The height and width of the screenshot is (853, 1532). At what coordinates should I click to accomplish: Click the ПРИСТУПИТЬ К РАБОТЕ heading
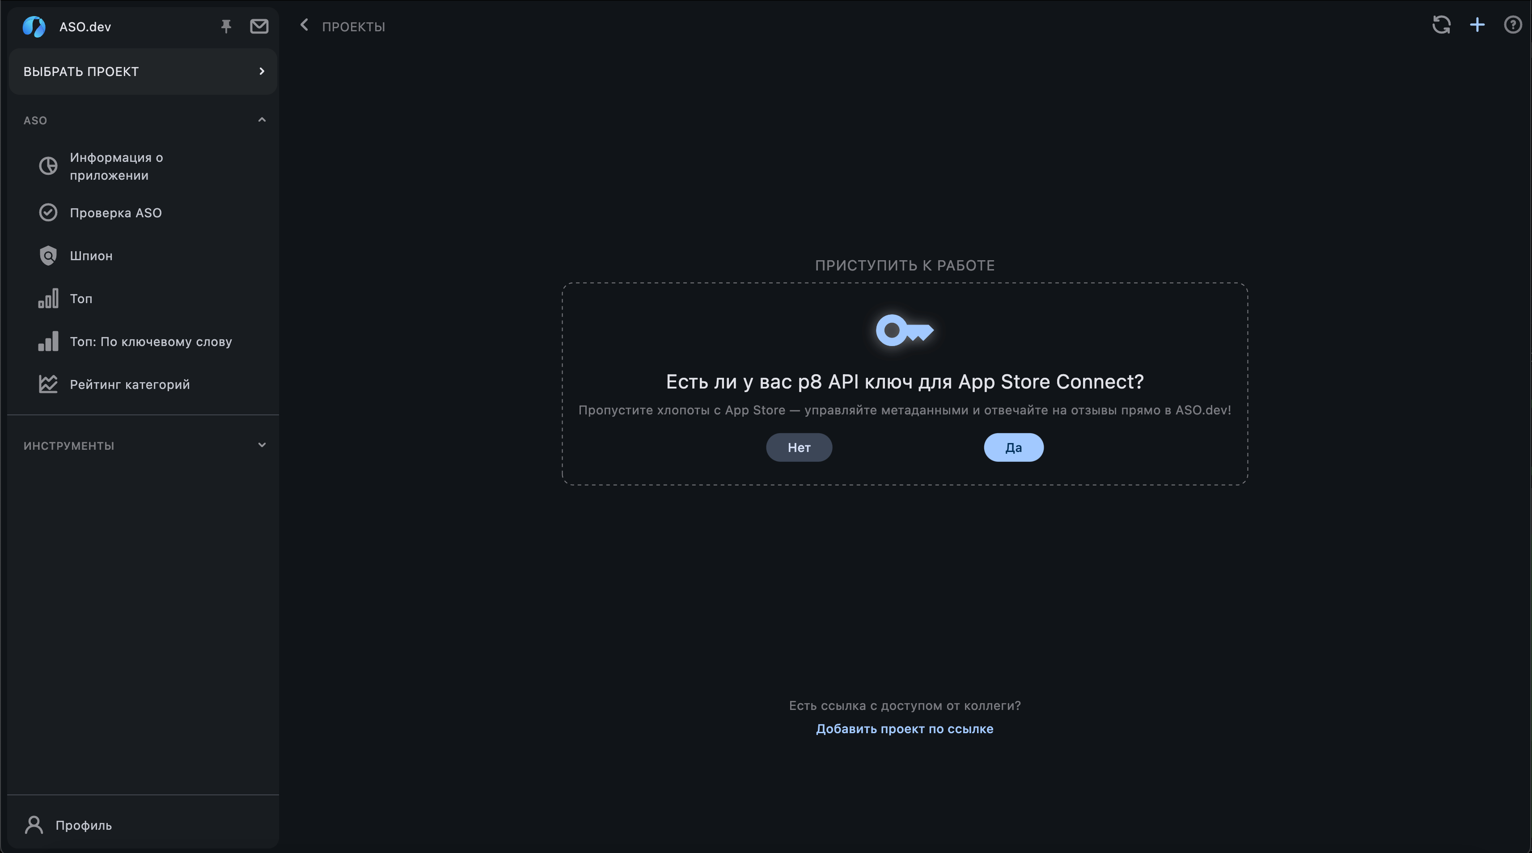pos(905,266)
